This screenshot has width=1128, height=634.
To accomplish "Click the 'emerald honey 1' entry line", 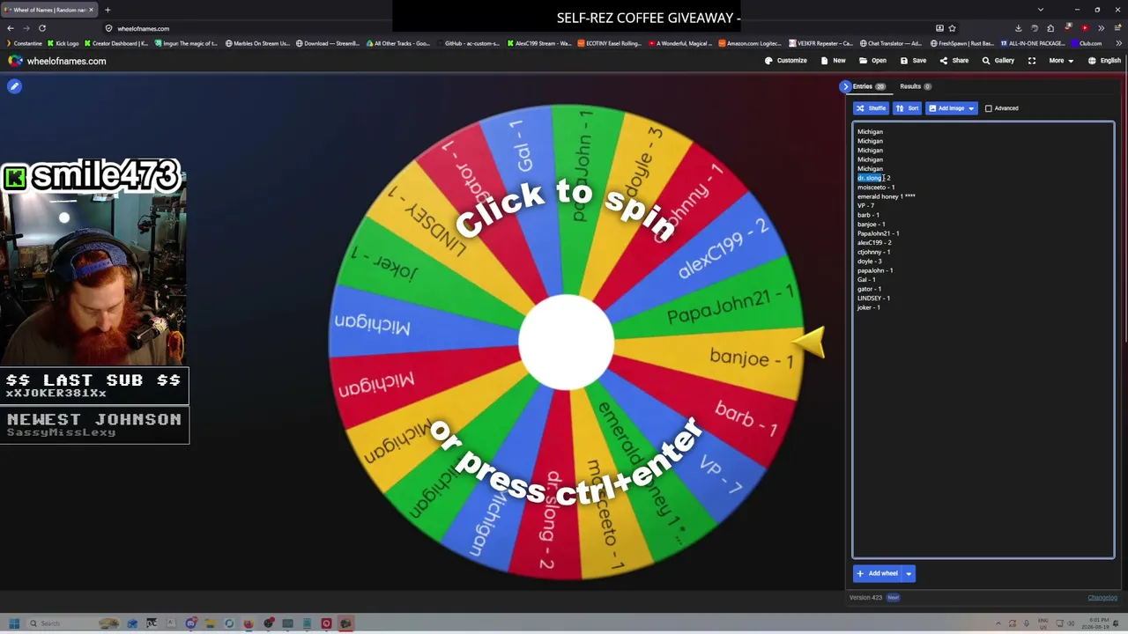I will click(886, 196).
